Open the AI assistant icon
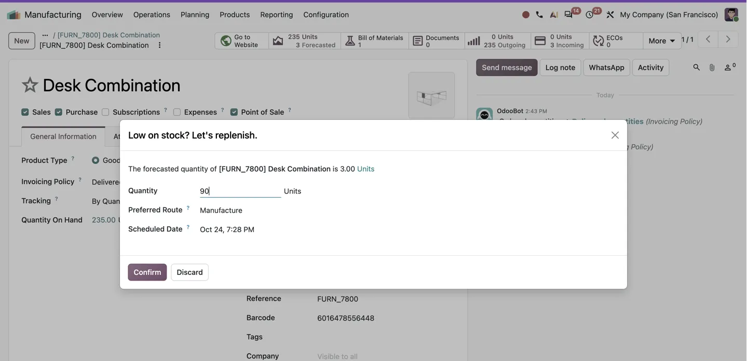 point(554,15)
